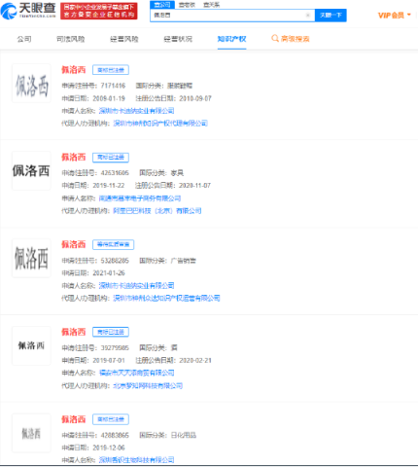Open the 阿里巴巴科技（北京）有限公司 agency link
Screen dimensions: 418x467
pos(157,211)
